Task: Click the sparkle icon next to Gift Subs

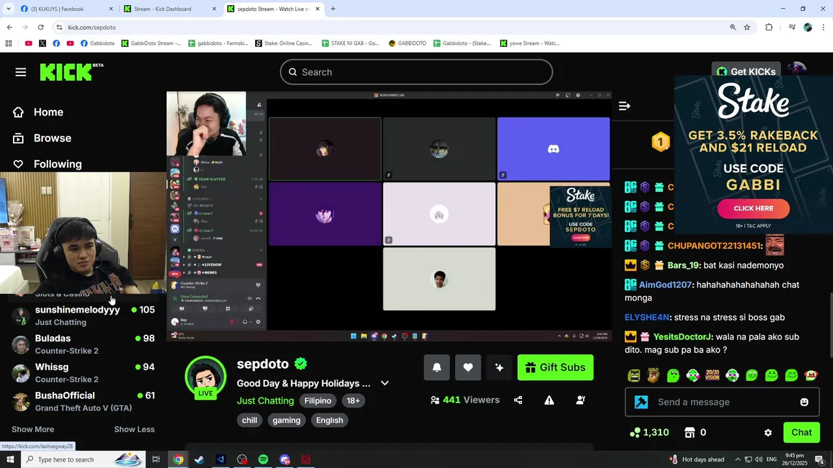Action: coord(499,367)
